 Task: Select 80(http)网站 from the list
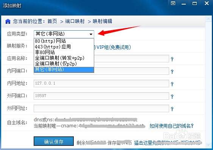click(64, 41)
